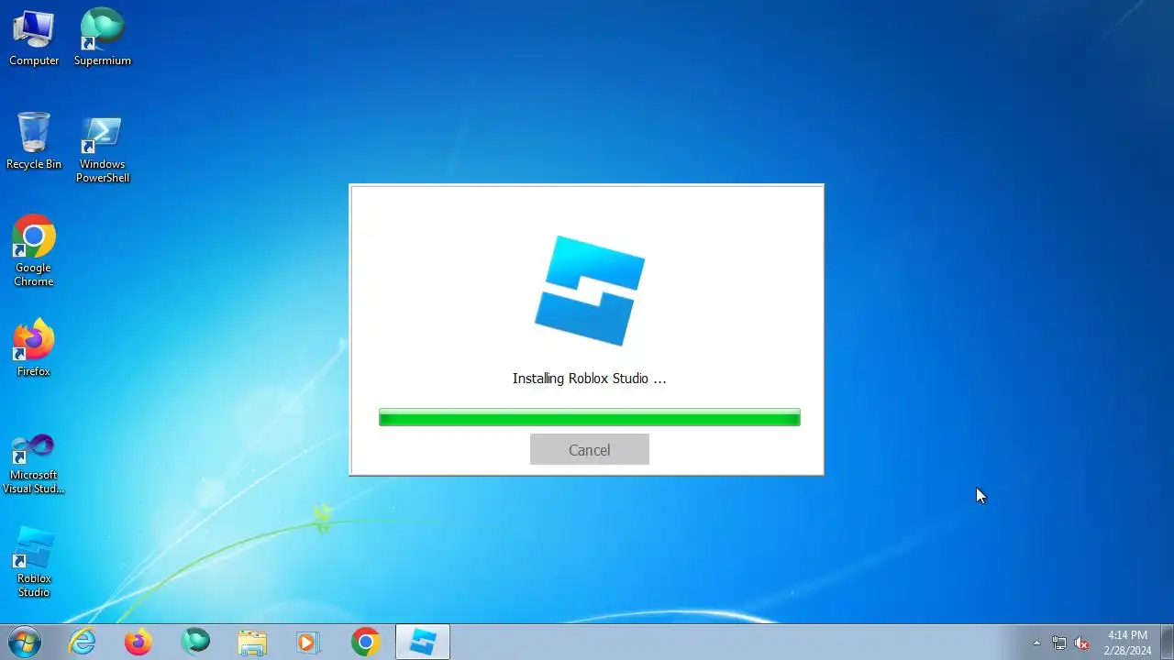Open the Computer desktop icon

click(x=34, y=38)
